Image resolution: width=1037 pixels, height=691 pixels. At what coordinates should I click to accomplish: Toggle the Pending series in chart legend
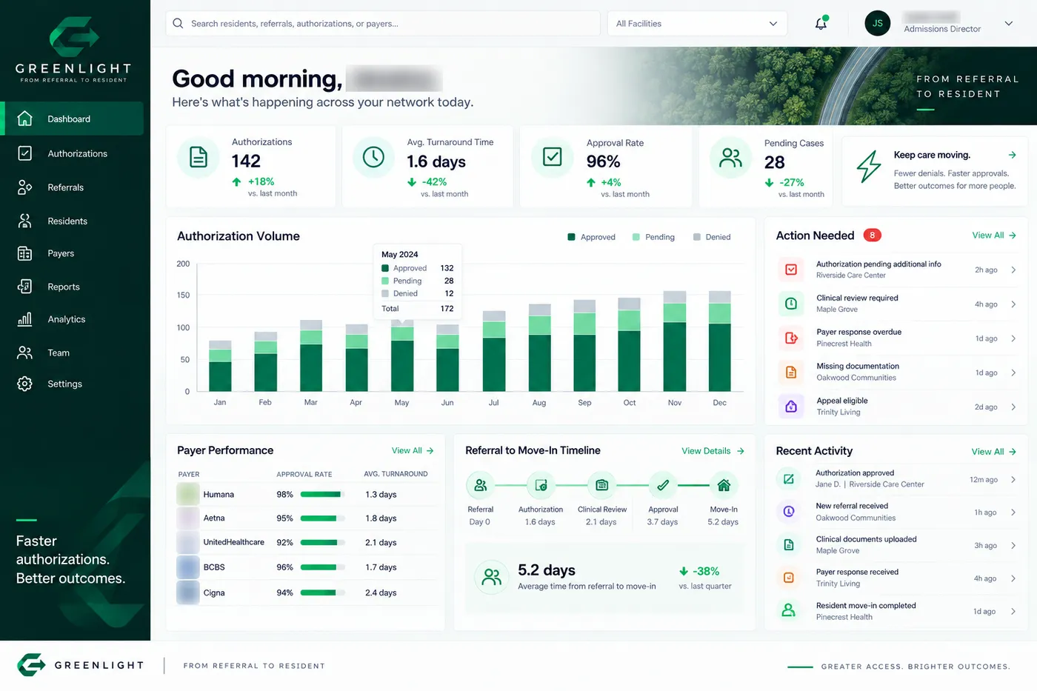pos(653,237)
